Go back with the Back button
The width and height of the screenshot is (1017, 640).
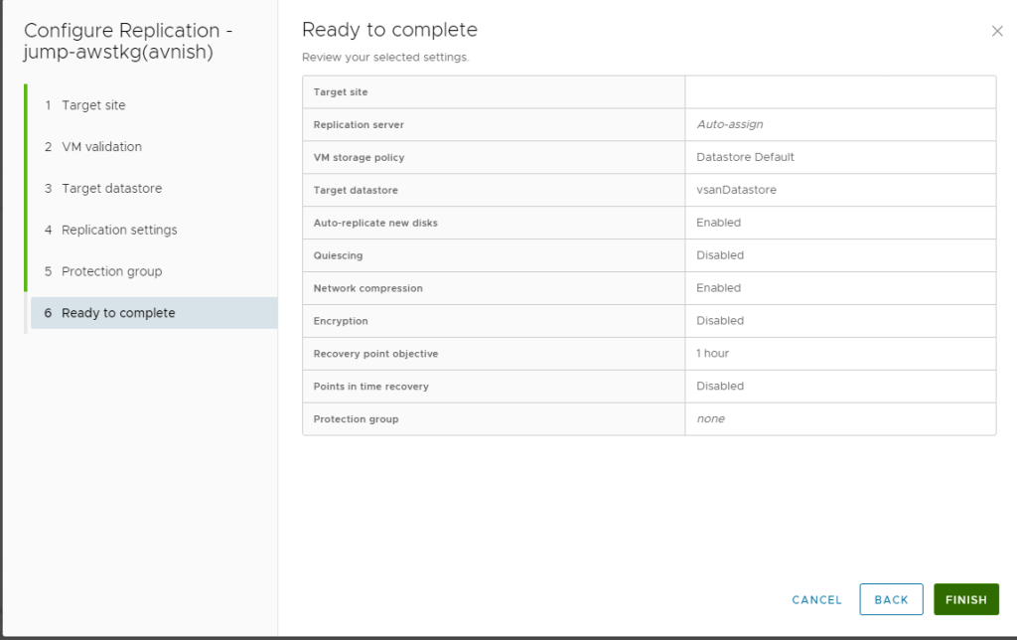(x=891, y=599)
